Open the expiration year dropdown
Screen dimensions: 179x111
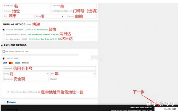point(73,74)
